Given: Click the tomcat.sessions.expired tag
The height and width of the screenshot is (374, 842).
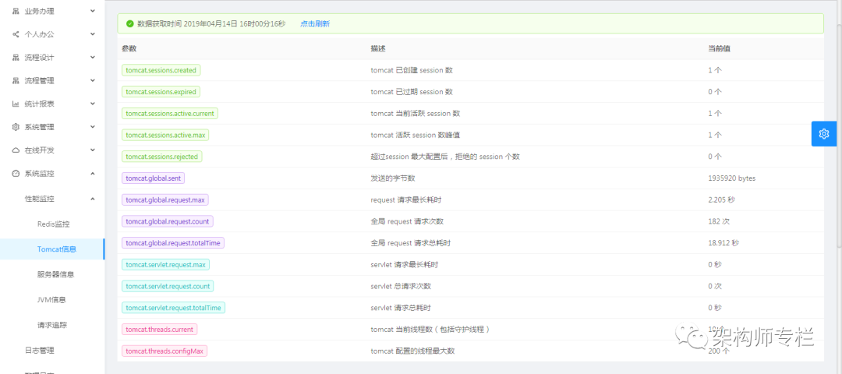Looking at the screenshot, I should (x=161, y=92).
